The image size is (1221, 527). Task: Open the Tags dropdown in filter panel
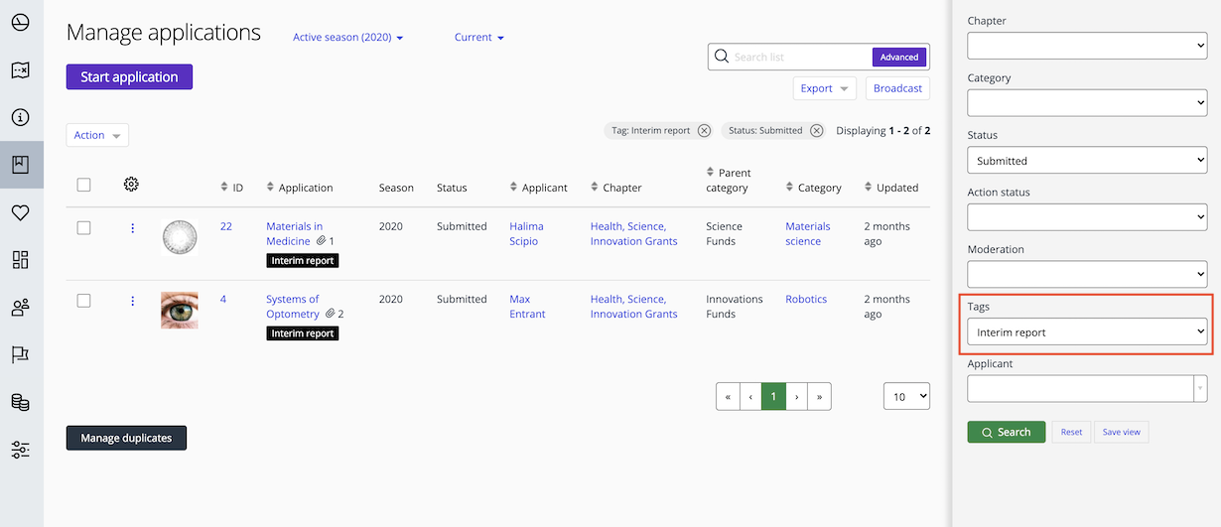click(x=1087, y=332)
